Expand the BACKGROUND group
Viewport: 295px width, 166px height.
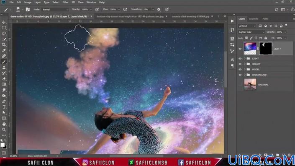245,75
